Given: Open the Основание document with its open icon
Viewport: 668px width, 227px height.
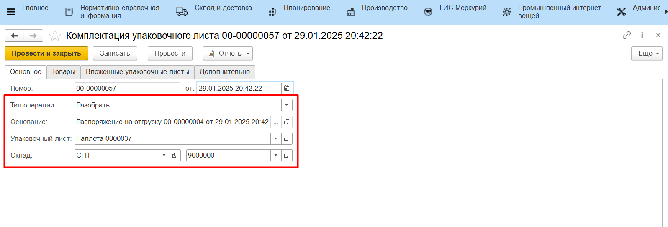Looking at the screenshot, I should tap(287, 122).
